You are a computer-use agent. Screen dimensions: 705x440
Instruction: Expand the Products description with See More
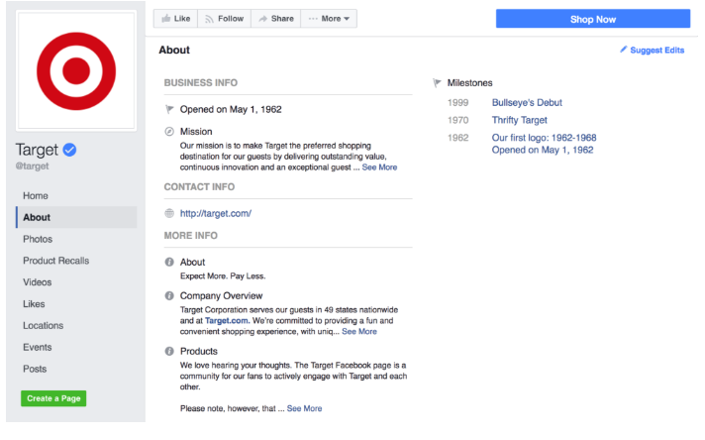[x=304, y=408]
